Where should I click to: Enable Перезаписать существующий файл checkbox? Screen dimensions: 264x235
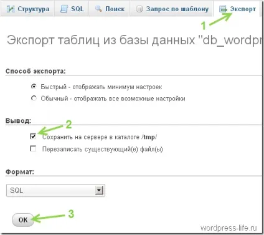click(33, 148)
